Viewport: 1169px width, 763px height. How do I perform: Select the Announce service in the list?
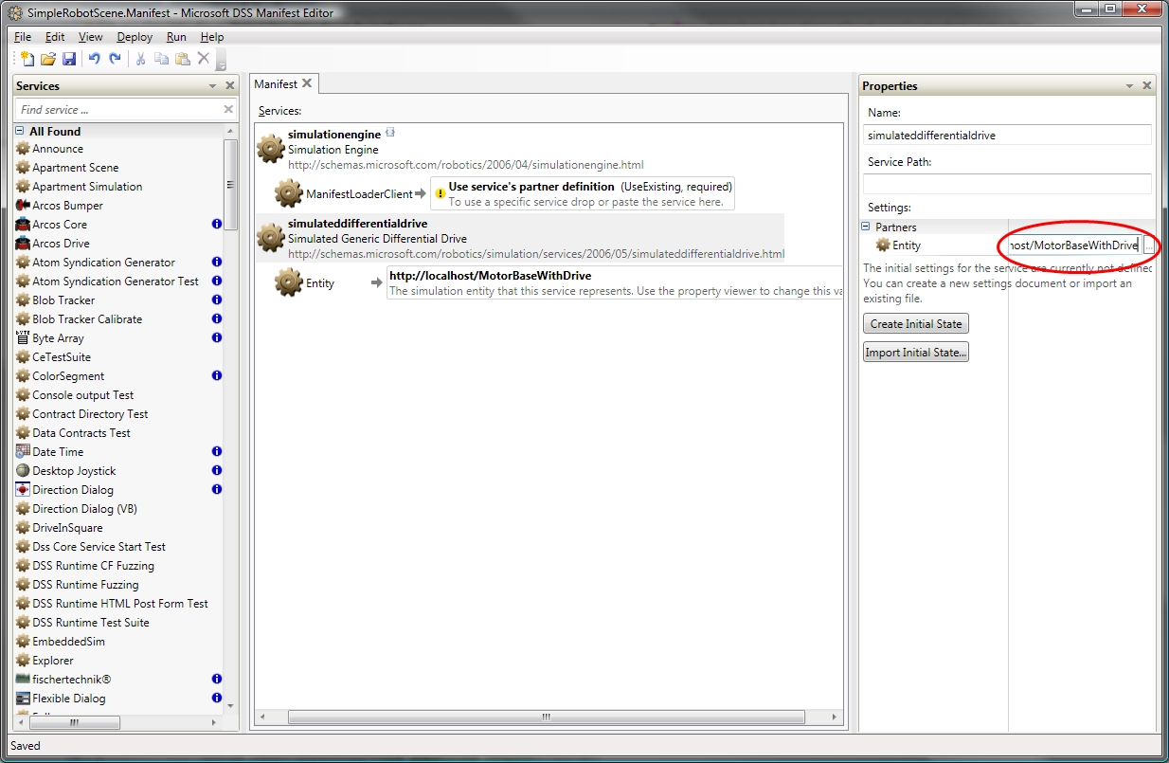(x=58, y=149)
